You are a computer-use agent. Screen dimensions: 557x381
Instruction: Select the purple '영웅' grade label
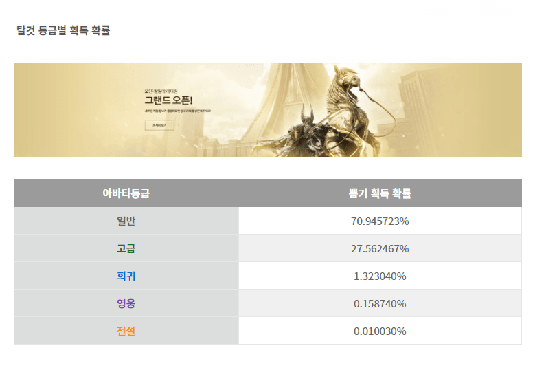click(x=126, y=303)
